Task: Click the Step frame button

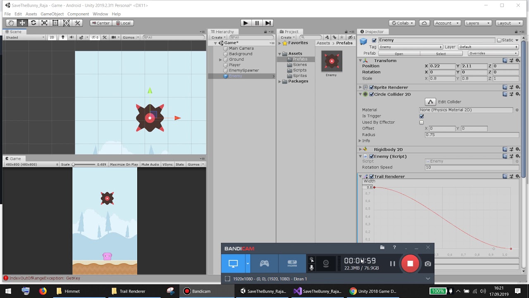Action: (268, 23)
